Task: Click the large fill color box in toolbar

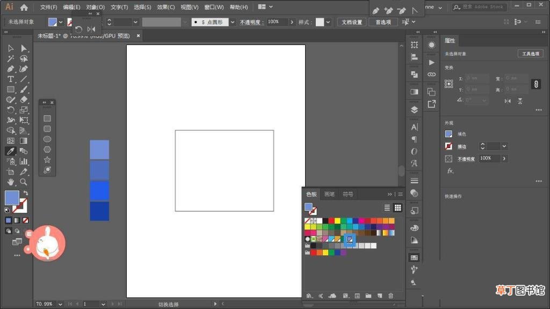Action: pos(12,198)
